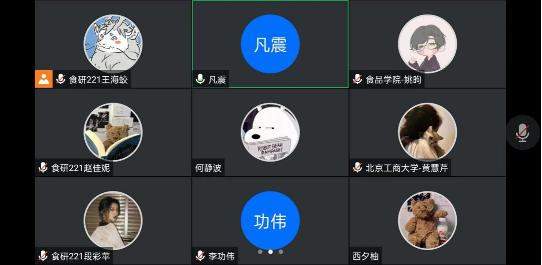Click the muted mic icon beside 食研221赵佳妮
This screenshot has width=542, height=265.
point(43,168)
